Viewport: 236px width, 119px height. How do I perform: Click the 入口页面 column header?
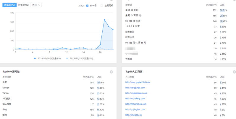point(130,77)
